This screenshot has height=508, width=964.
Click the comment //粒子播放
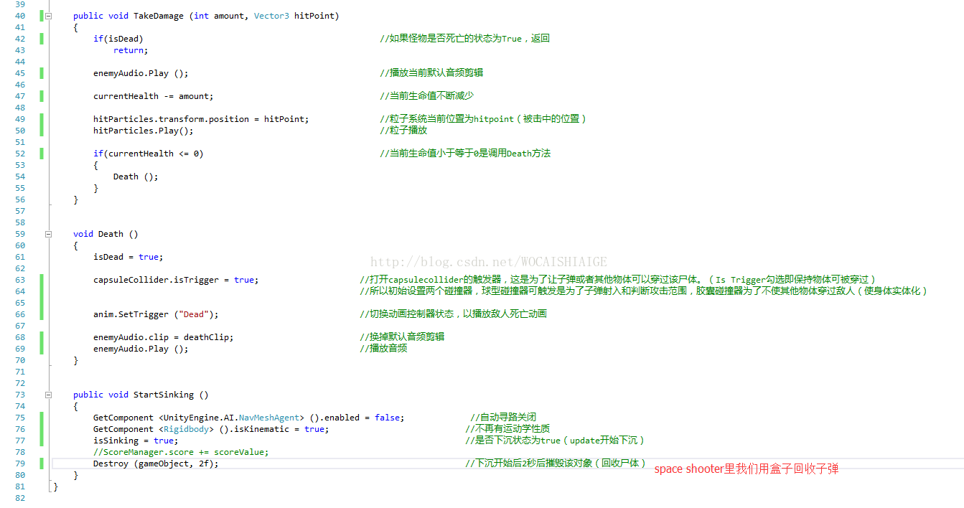click(x=403, y=131)
